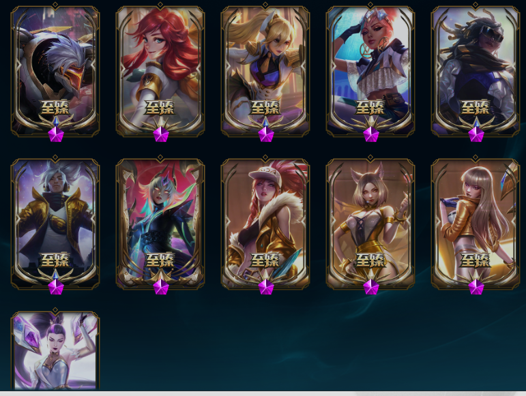The width and height of the screenshot is (526, 396).
Task: Click the pink gem under the red-haired woman card
Action: click(161, 134)
